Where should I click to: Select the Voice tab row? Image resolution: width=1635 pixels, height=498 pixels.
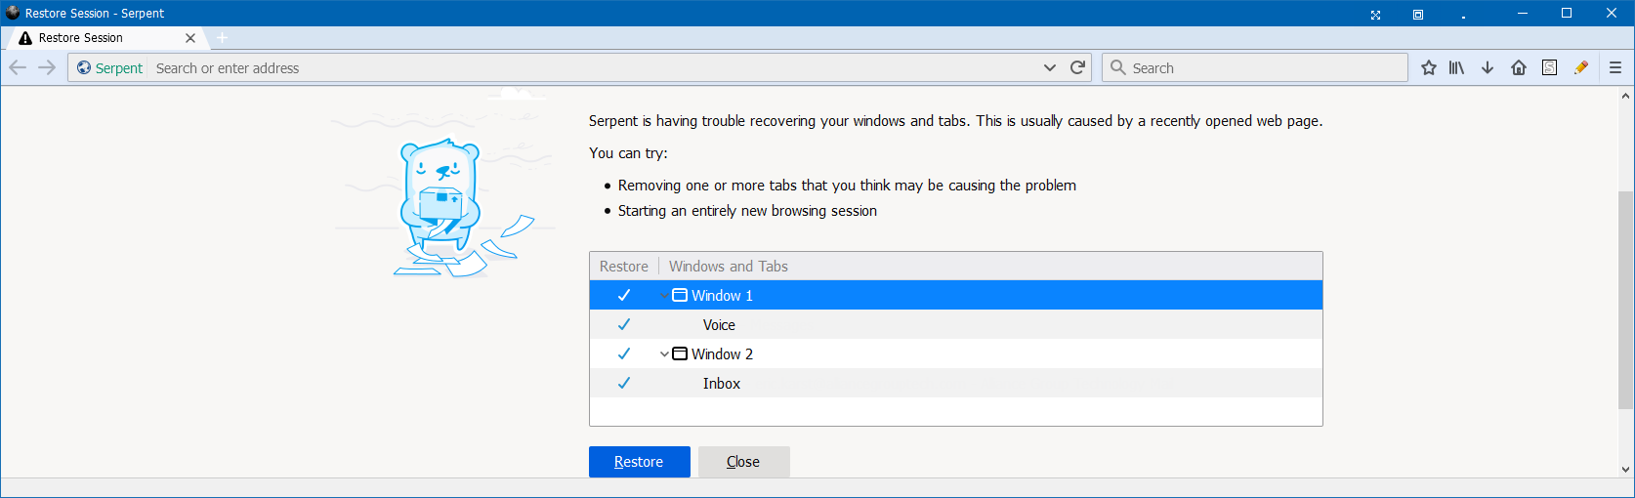point(956,324)
